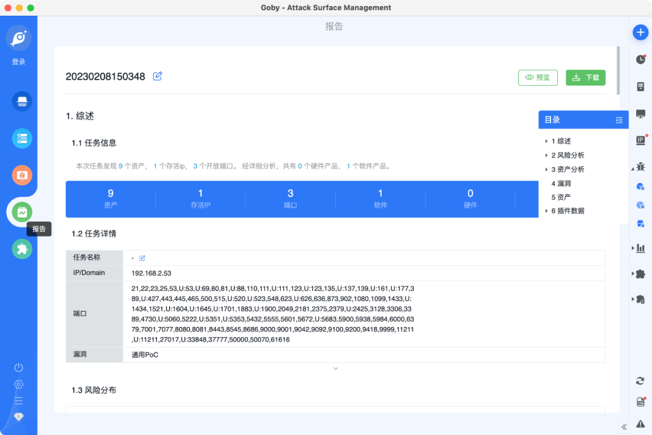Click the 任务名称 row label

click(87, 258)
